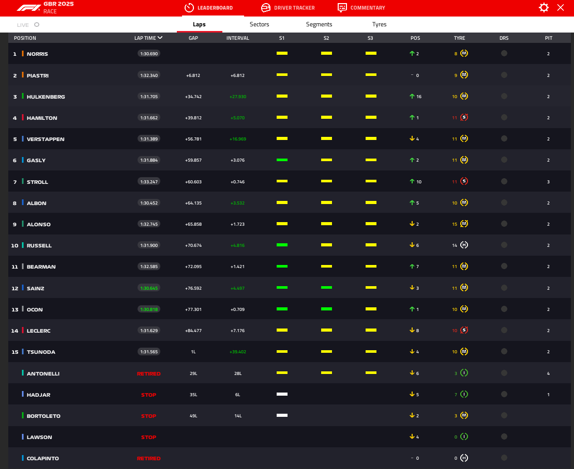Screen dimensions: 574x469
Task: Click the GBR 2025 Race title
Action: [58, 8]
